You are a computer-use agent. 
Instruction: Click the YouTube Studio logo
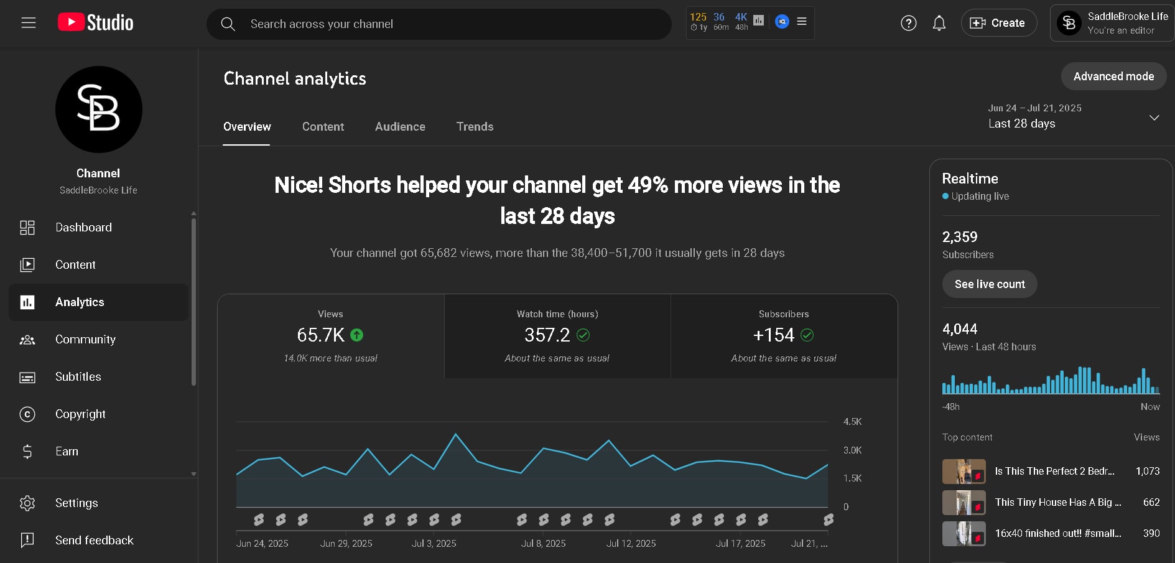coord(96,23)
